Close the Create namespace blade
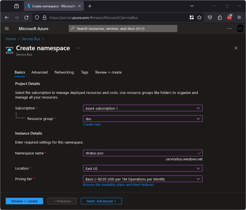The height and width of the screenshot is (210, 246). point(236,48)
